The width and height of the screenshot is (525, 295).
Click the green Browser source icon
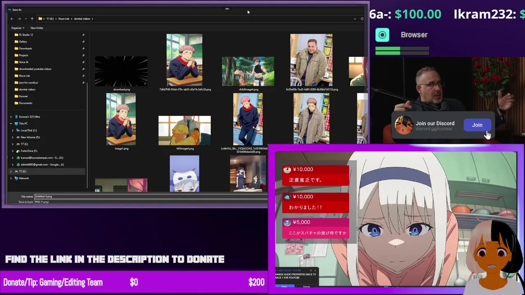pos(382,35)
